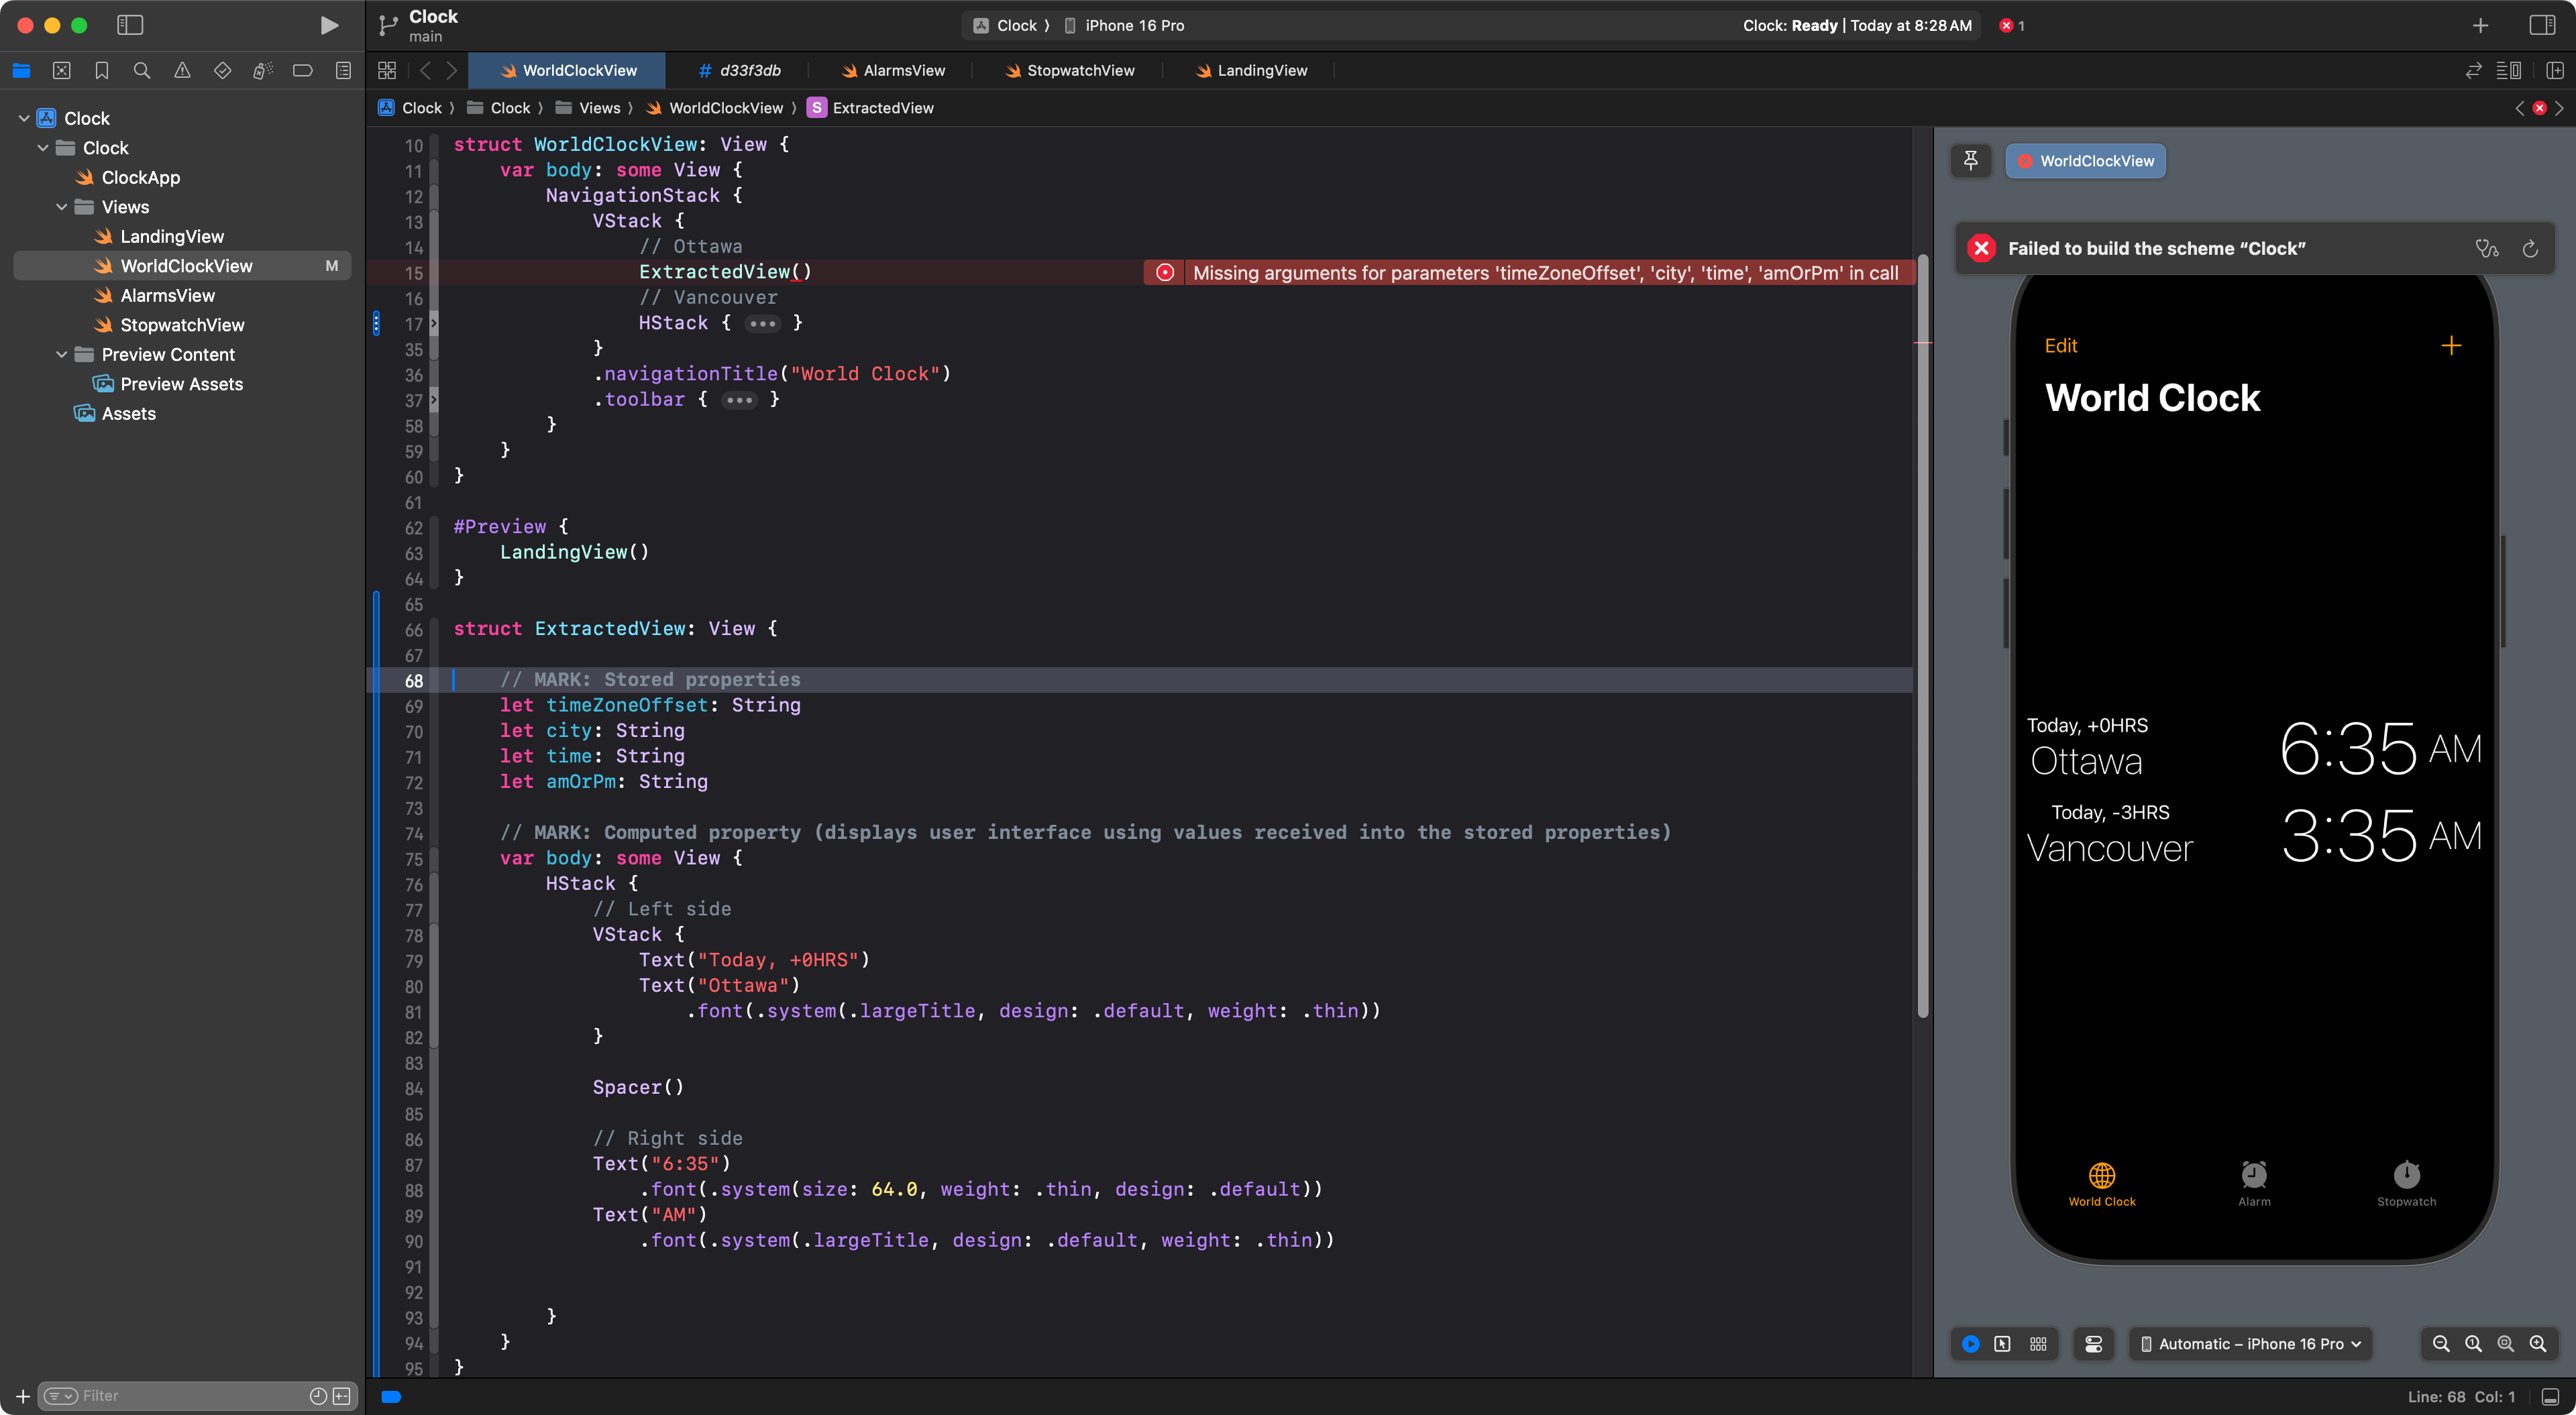Select the WorldClockView preview button
Screen dimensions: 2576x1415
point(2085,160)
